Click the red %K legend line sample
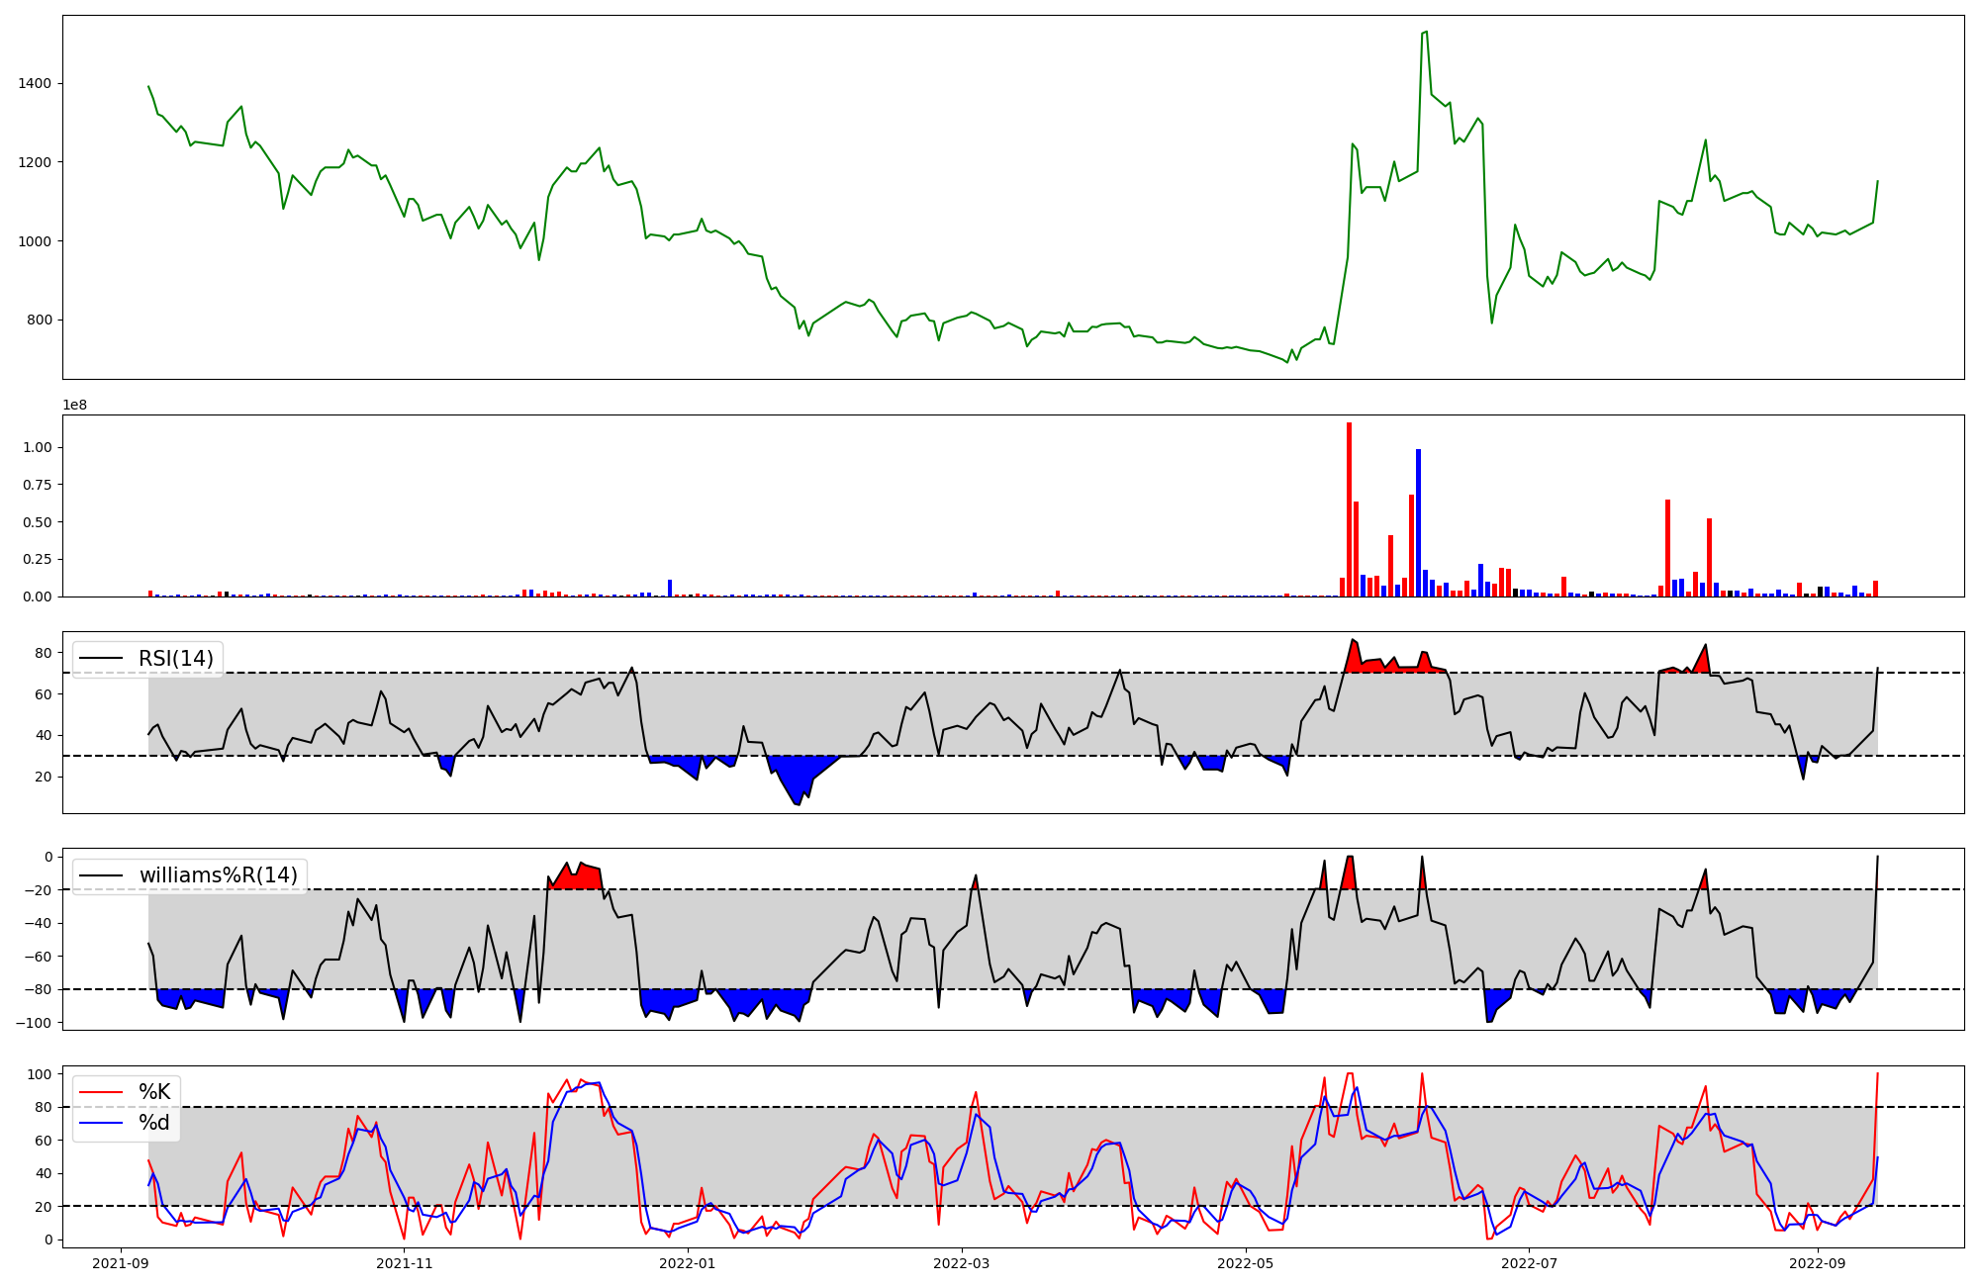The width and height of the screenshot is (1979, 1286). coord(102,1092)
